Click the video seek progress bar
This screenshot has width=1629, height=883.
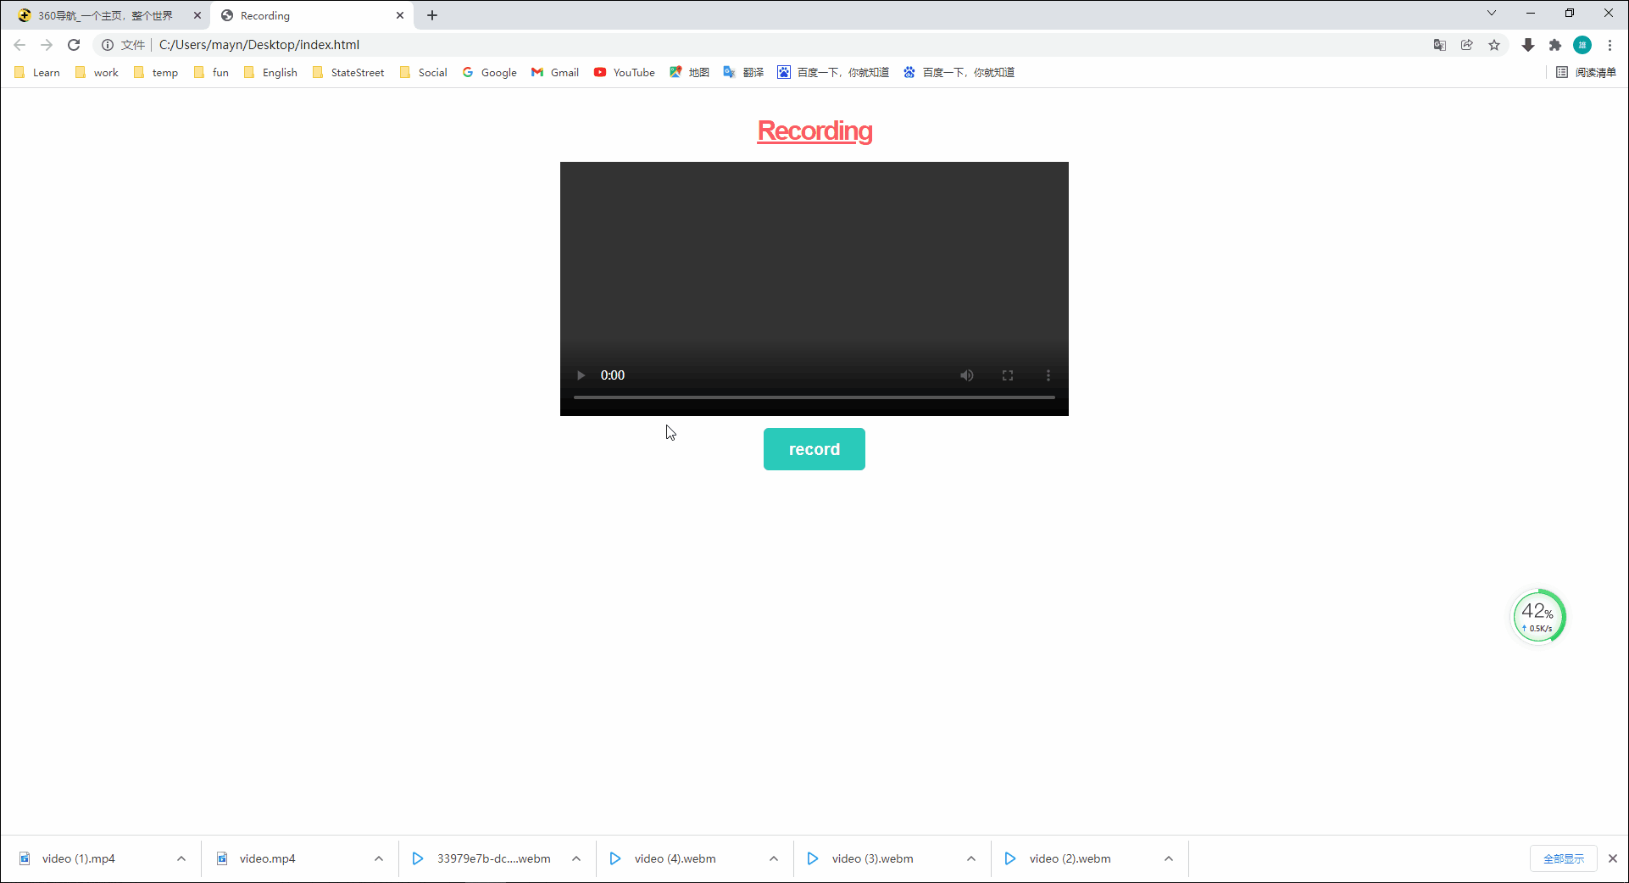point(814,397)
